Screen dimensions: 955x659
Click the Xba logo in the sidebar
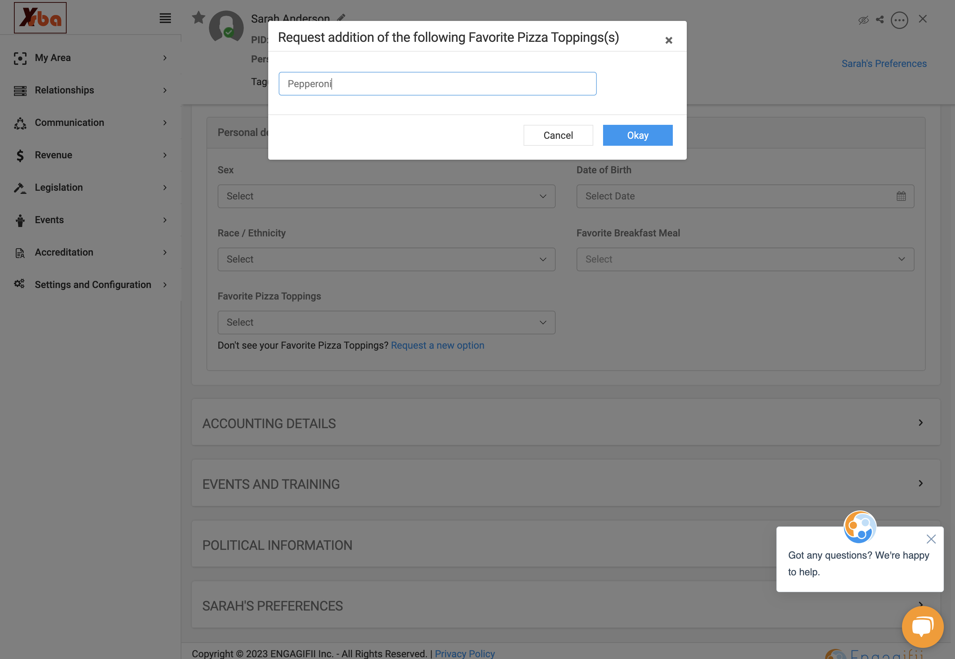40,18
